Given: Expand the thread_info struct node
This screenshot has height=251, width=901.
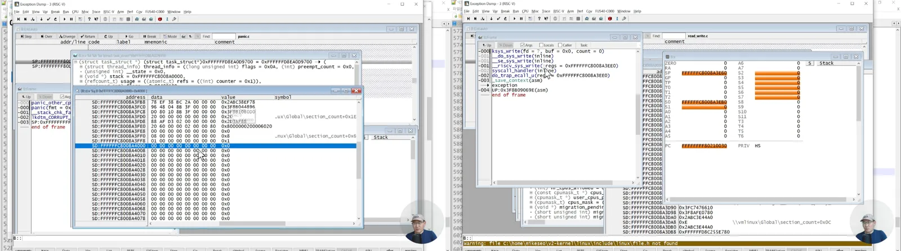Looking at the screenshot, I should pos(81,67).
